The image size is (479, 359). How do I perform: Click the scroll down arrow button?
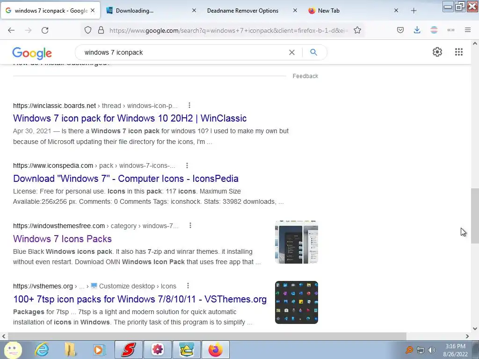pyautogui.click(x=475, y=329)
